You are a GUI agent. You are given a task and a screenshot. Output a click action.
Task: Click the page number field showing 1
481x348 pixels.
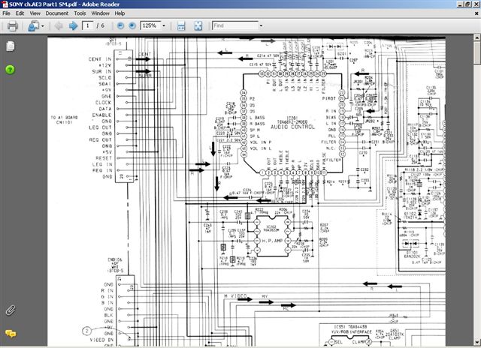tap(88, 25)
